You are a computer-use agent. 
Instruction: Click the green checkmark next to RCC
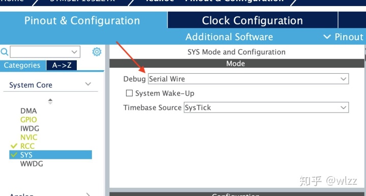coord(14,146)
